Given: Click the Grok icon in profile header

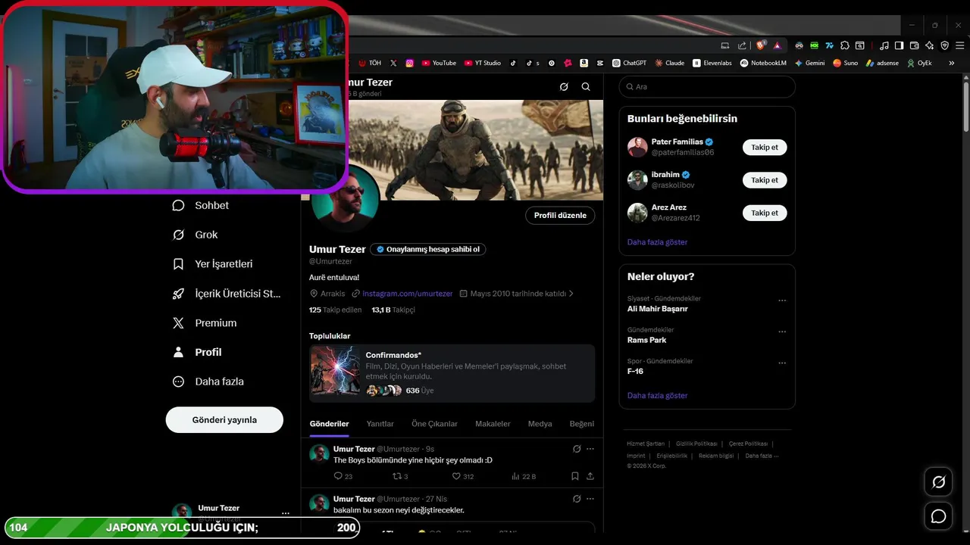Looking at the screenshot, I should 564,87.
